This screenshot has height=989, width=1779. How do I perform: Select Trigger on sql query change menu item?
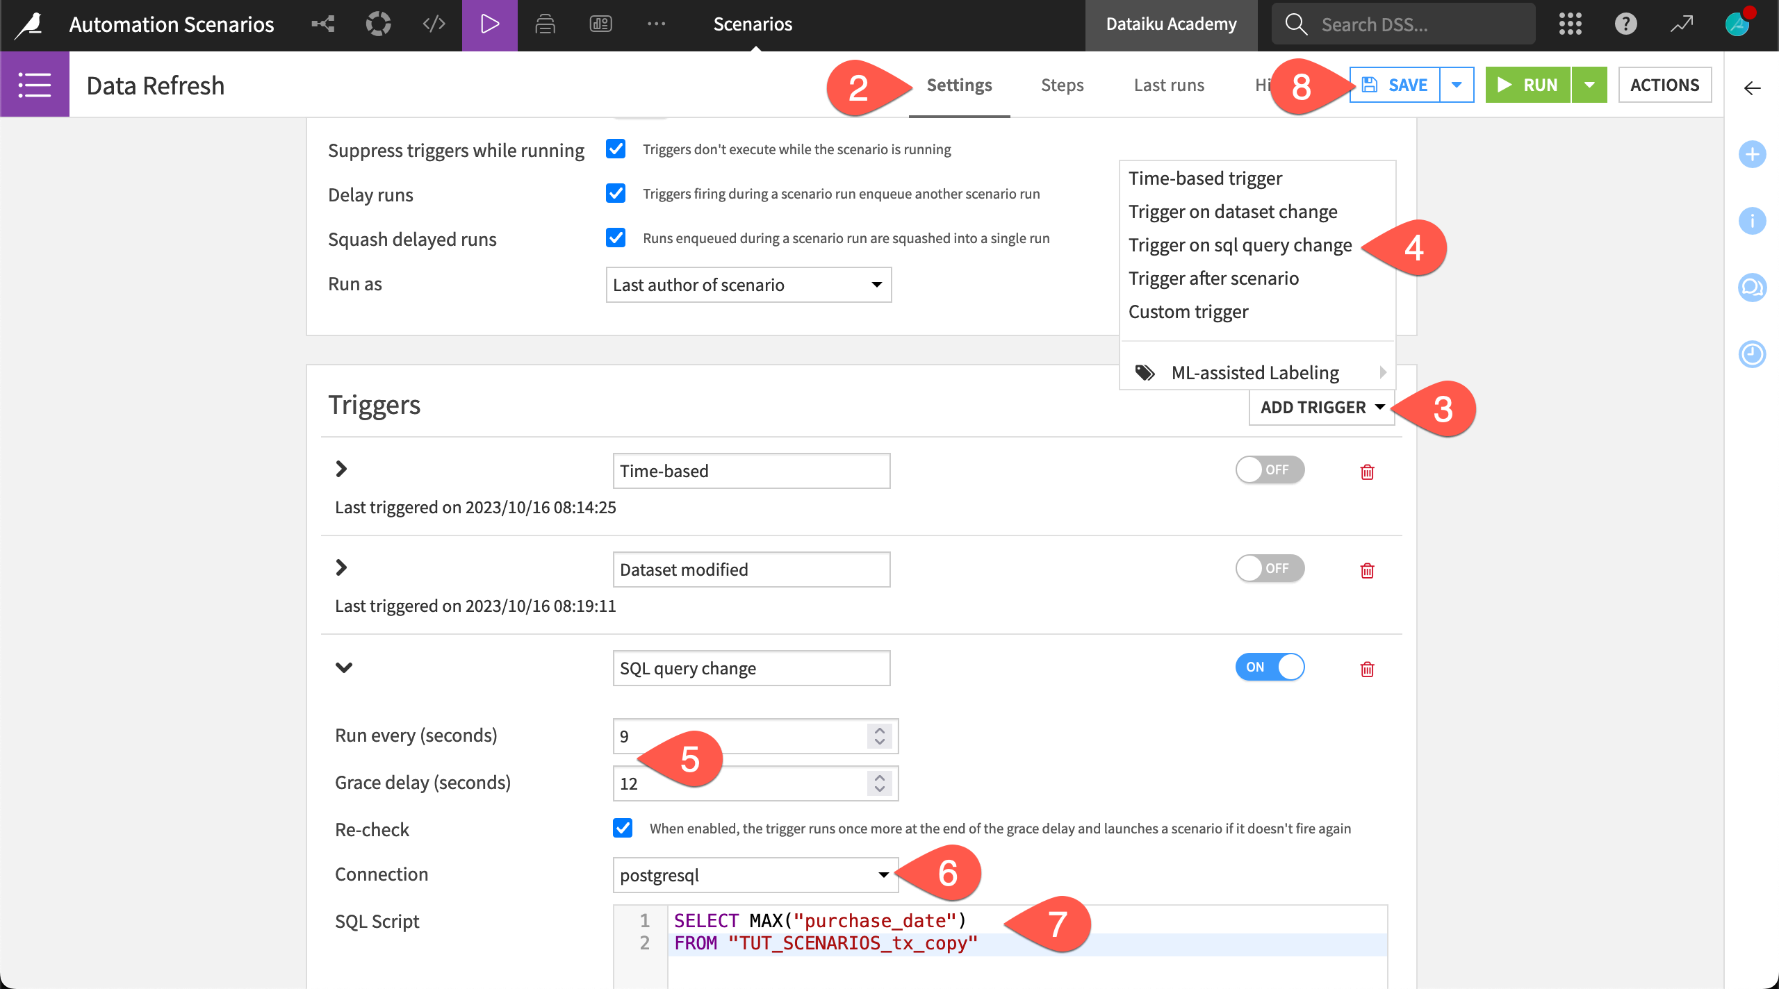[1239, 244]
